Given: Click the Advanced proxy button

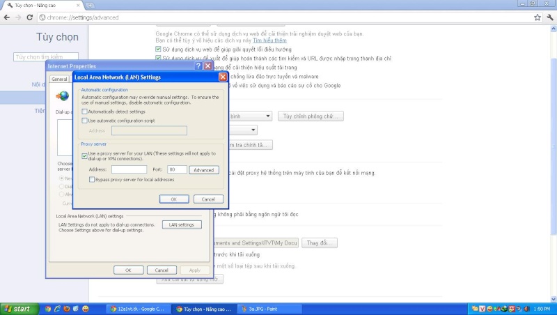Looking at the screenshot, I should click(x=204, y=170).
